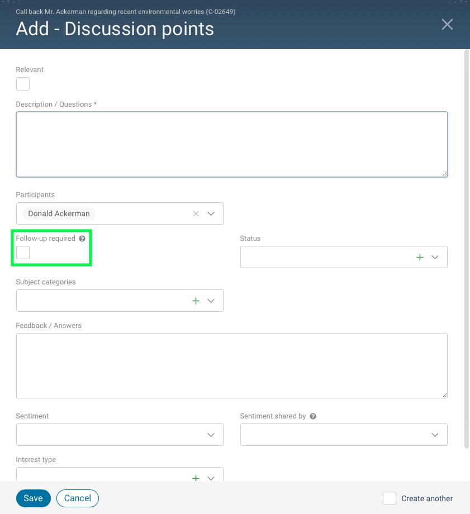470x514 pixels.
Task: Click the help icon beside Sentiment shared by
Action: tap(312, 416)
